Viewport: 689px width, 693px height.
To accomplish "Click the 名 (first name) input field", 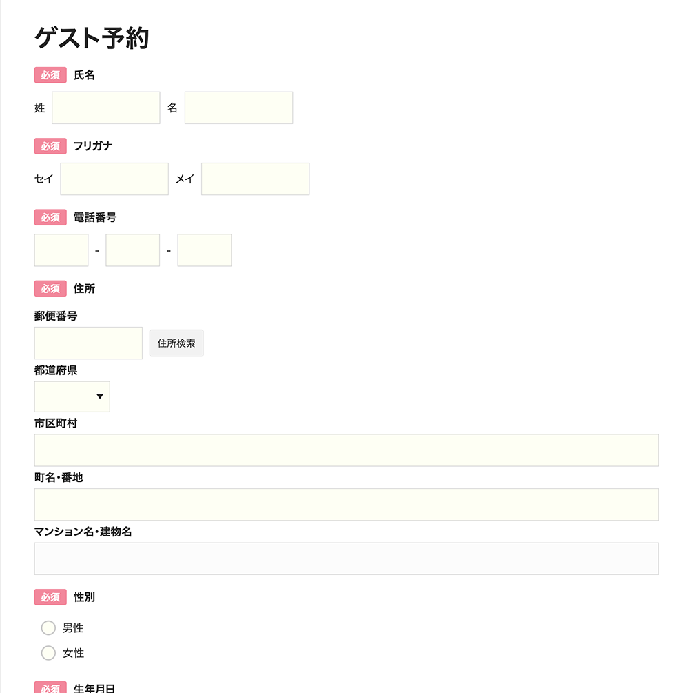I will [238, 108].
